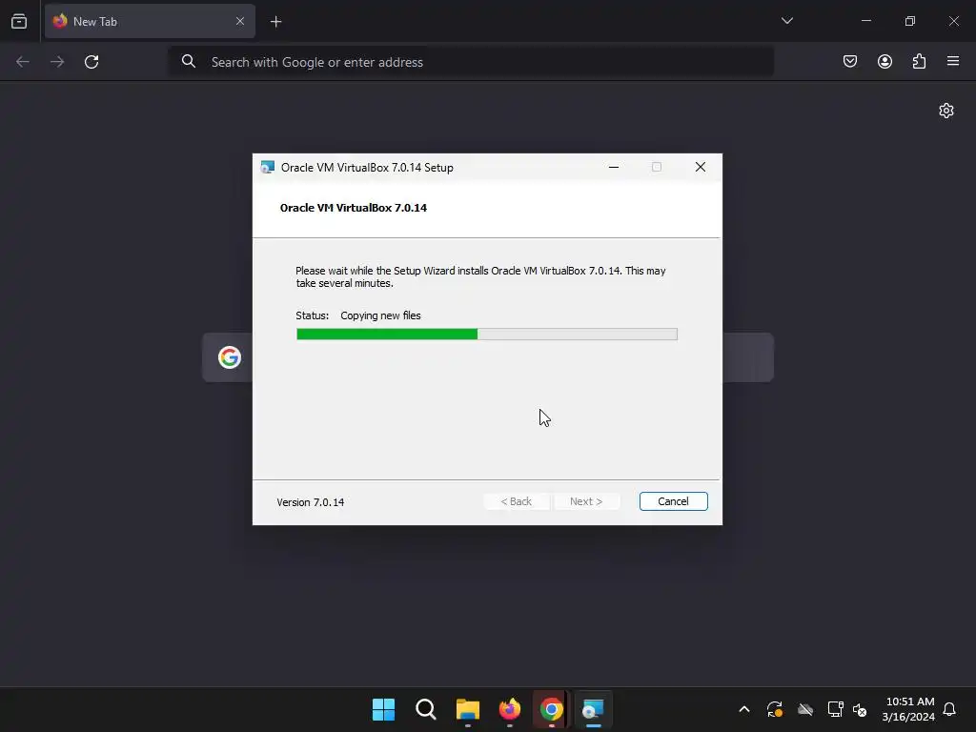Open File Explorer from the taskbar
The image size is (976, 732).
[467, 709]
